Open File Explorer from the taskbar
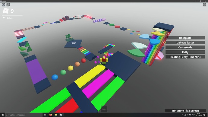Viewport: 208px width, 117px height. click(x=56, y=115)
